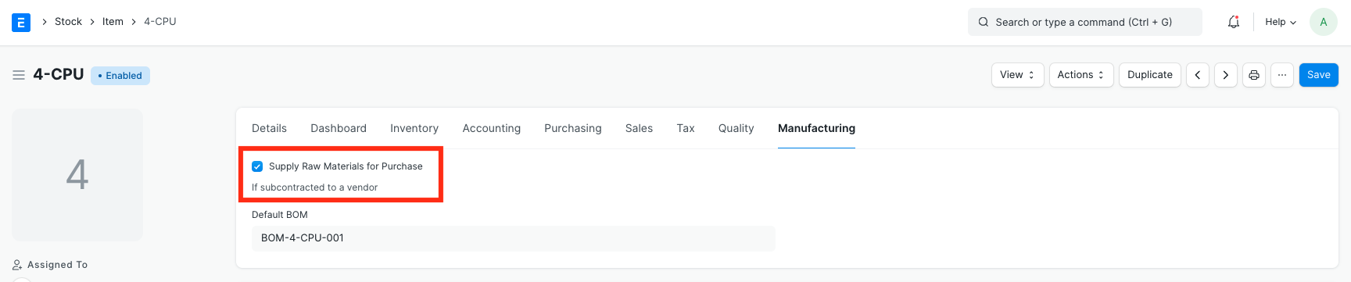Duplicate this item
Screen dimensions: 1351x282
click(1150, 75)
